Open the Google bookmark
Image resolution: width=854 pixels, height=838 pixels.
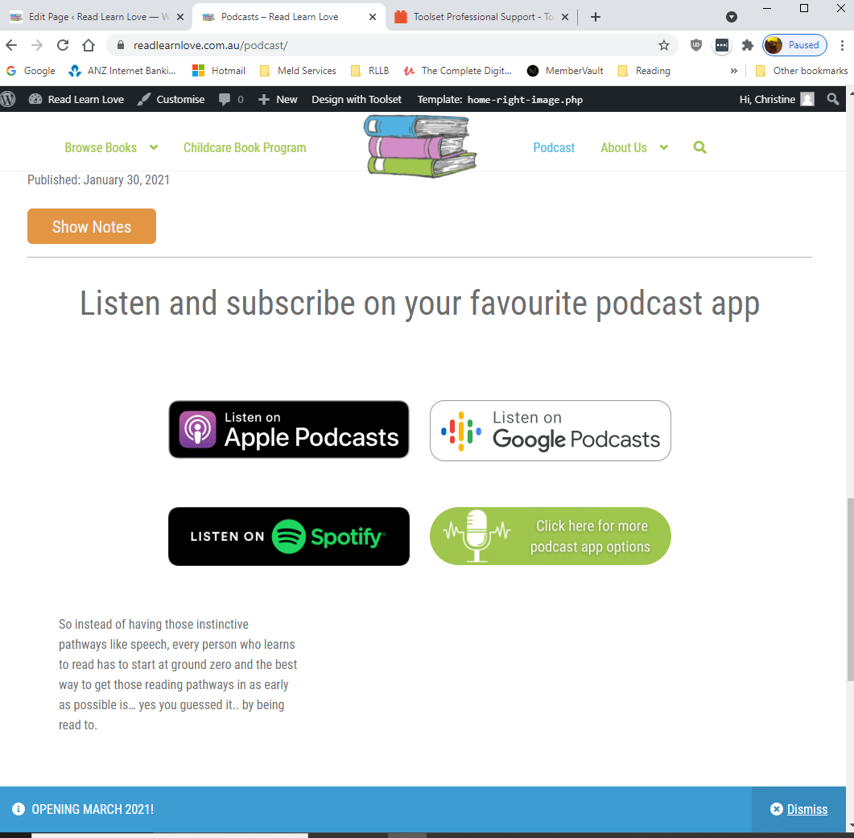click(x=31, y=71)
